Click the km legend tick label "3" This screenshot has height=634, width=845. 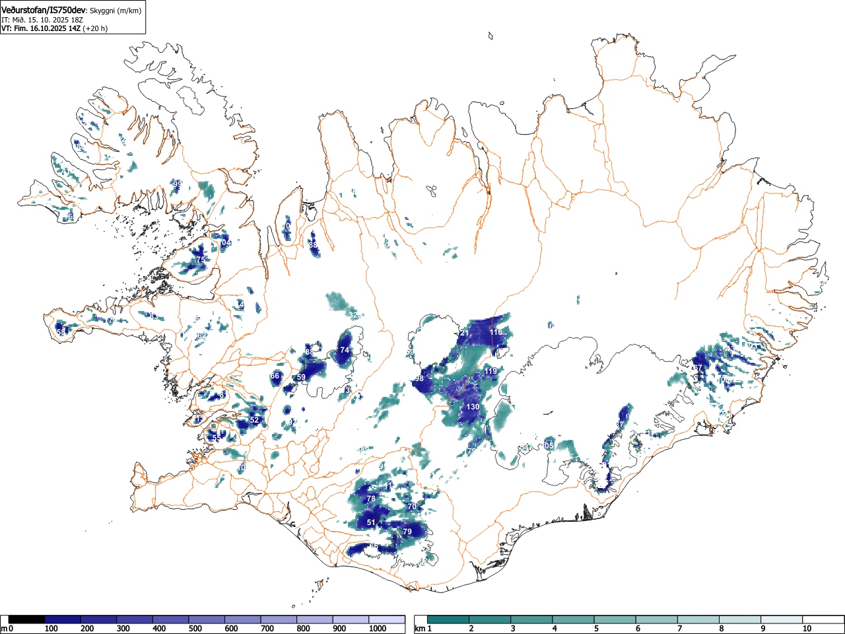coord(513,629)
